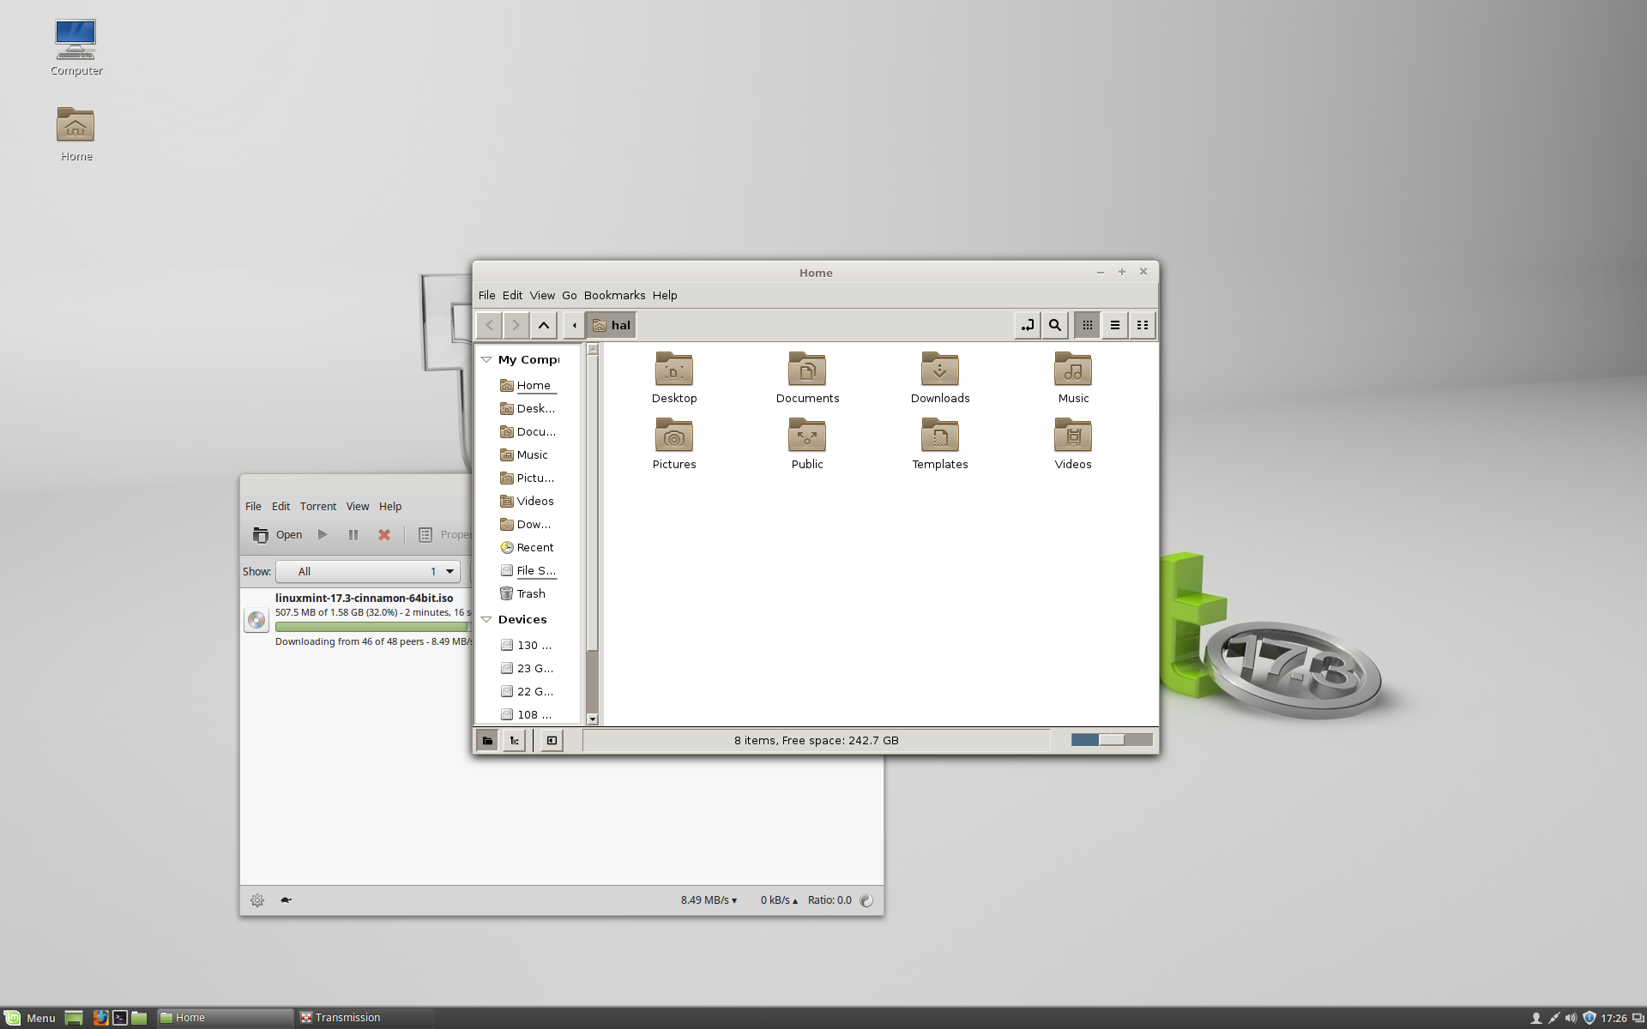Show tree view in sidebar
This screenshot has width=1647, height=1029.
(514, 740)
